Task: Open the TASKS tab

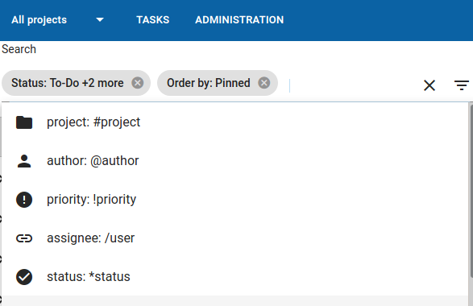Action: coord(152,20)
